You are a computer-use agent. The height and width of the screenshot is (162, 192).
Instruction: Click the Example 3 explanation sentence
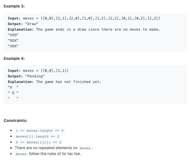coord(98,30)
